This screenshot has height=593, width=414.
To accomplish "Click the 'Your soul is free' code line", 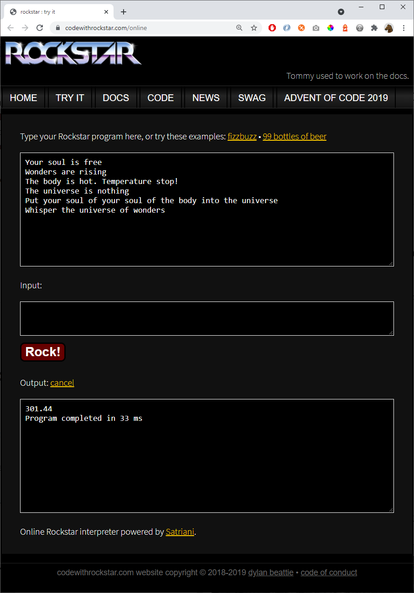I will pos(63,162).
